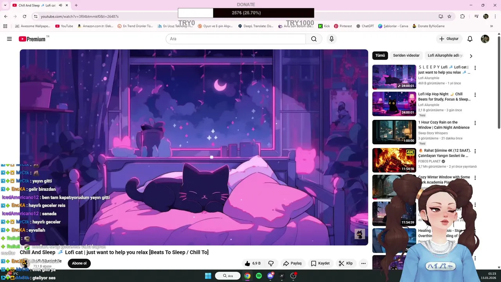Viewport: 501px width, 282px height.
Task: Open Chrome media controls icon
Action: coord(476,16)
